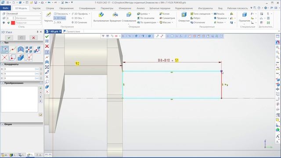Select the coordinate-node type icon in 3D Узел panel
This screenshot has width=281, height=158.
click(x=5, y=50)
